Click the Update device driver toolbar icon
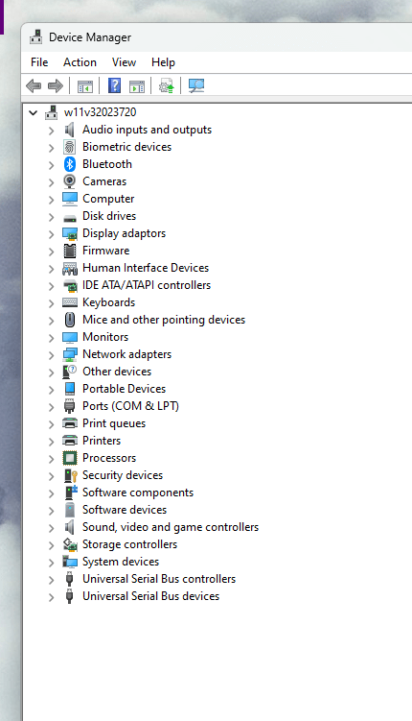Image resolution: width=412 pixels, height=721 pixels. [166, 85]
